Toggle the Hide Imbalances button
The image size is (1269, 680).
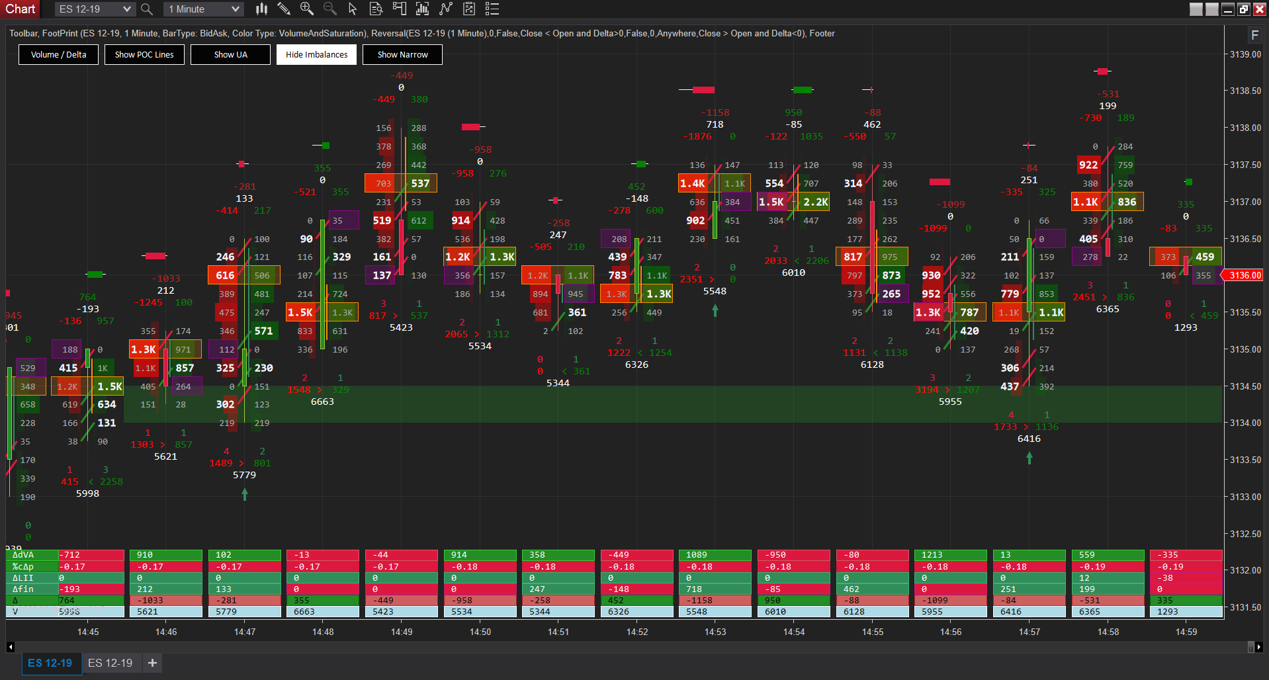[x=316, y=54]
